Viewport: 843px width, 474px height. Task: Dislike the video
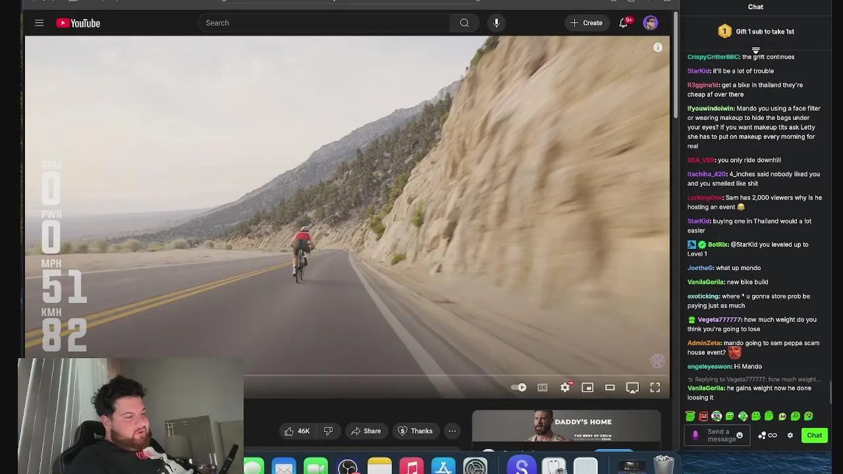pyautogui.click(x=328, y=431)
